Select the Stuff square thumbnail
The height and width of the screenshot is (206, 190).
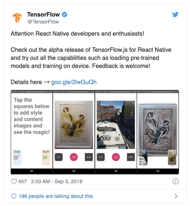(46, 157)
